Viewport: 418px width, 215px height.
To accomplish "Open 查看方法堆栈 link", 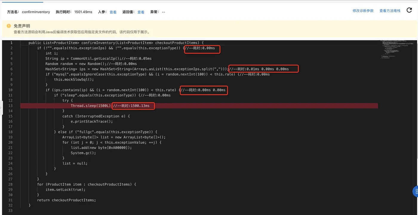I will [390, 11].
